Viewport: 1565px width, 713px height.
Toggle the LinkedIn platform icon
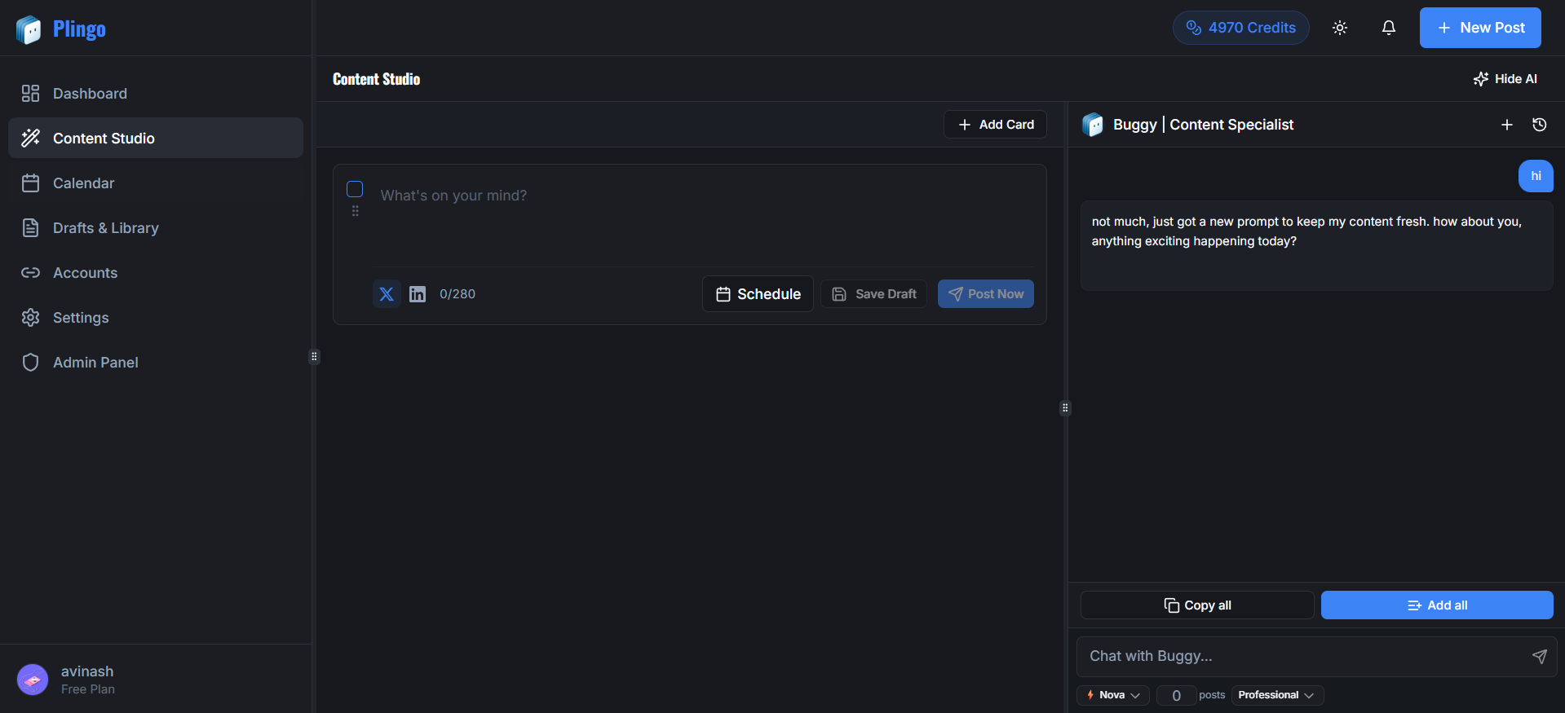[x=418, y=294]
